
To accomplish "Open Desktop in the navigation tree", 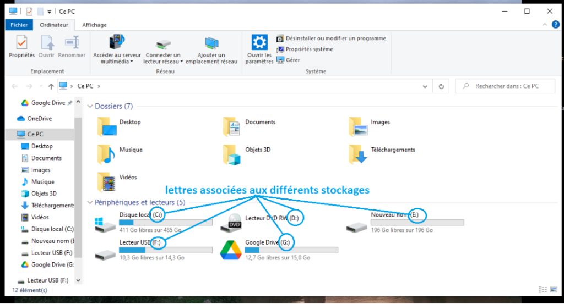I will click(37, 146).
